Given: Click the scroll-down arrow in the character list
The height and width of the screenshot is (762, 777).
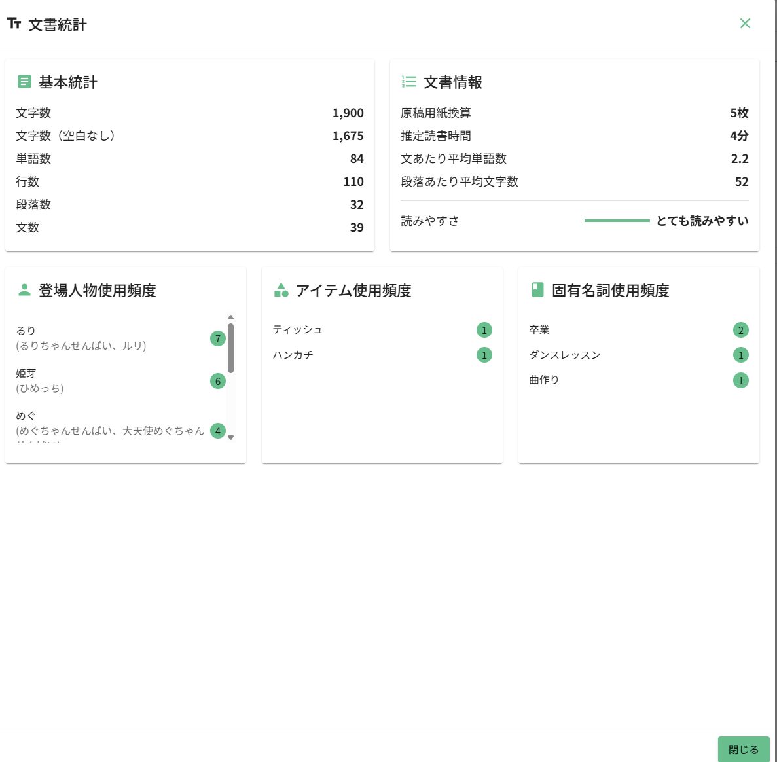Looking at the screenshot, I should click(x=230, y=437).
